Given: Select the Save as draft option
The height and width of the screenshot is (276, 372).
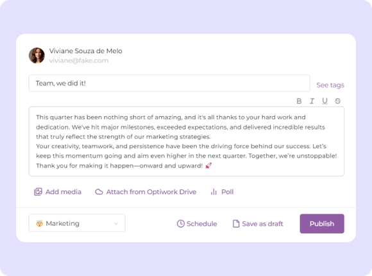Looking at the screenshot, I should click(x=258, y=223).
